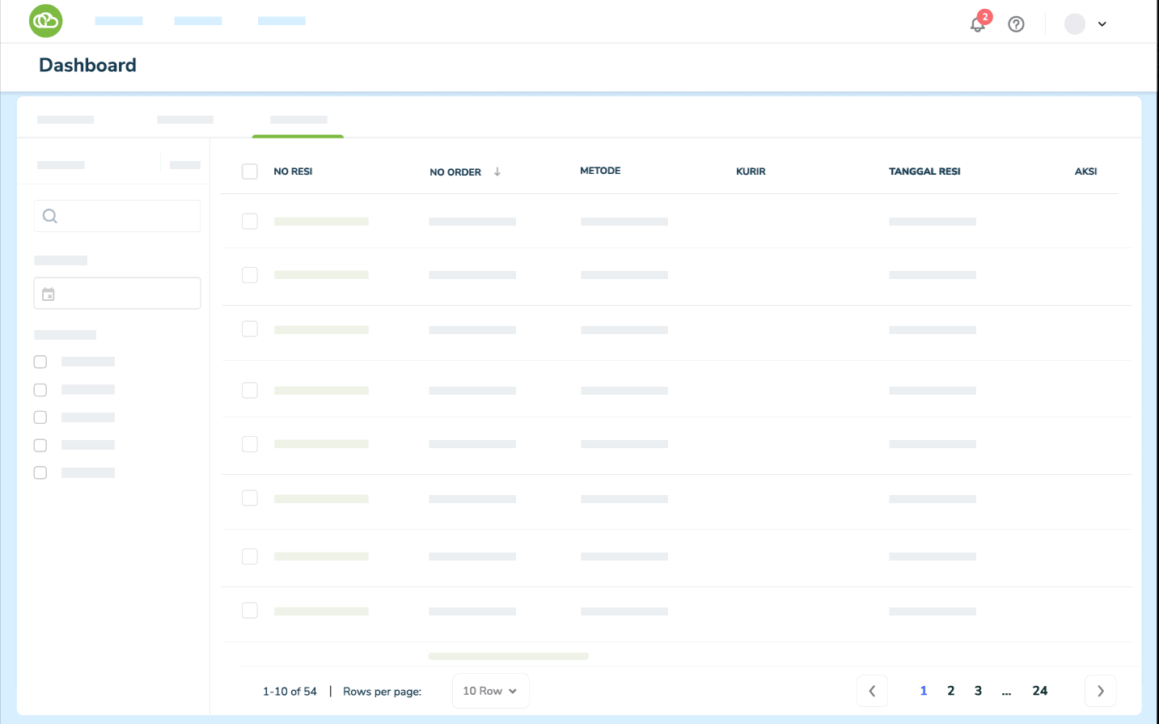Image resolution: width=1159 pixels, height=724 pixels.
Task: Sort by NO ORDER arrow icon
Action: [497, 171]
